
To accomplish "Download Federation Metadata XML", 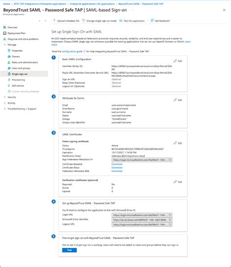I will click(117, 171).
